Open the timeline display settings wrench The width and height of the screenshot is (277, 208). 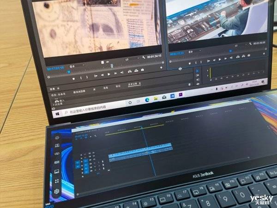point(95,135)
